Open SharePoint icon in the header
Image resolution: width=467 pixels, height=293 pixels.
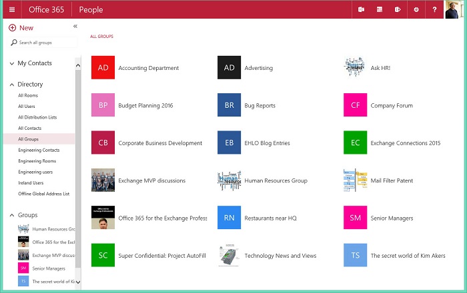[398, 10]
